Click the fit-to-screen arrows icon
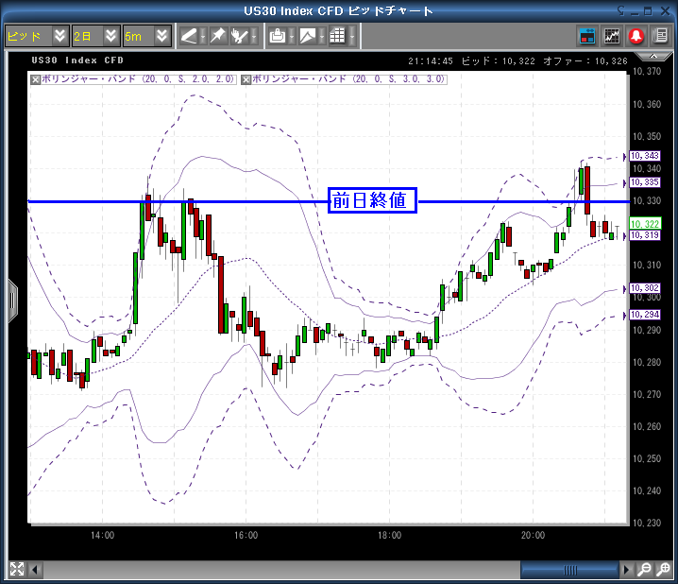678x584 pixels. [16, 569]
